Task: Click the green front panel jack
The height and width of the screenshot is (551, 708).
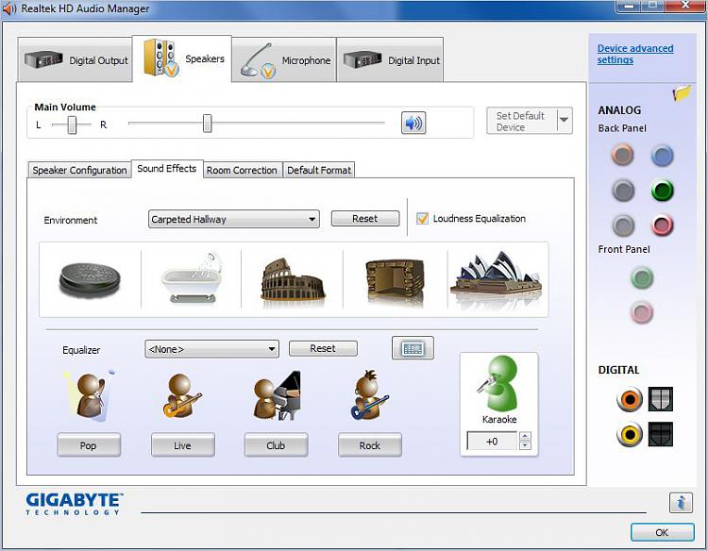Action: [642, 277]
